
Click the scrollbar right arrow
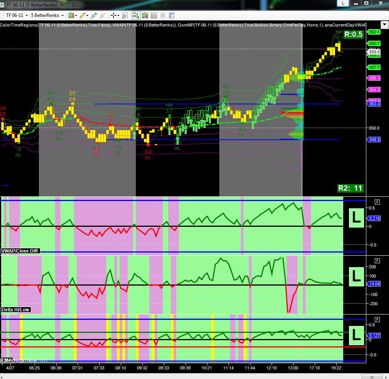click(x=387, y=377)
